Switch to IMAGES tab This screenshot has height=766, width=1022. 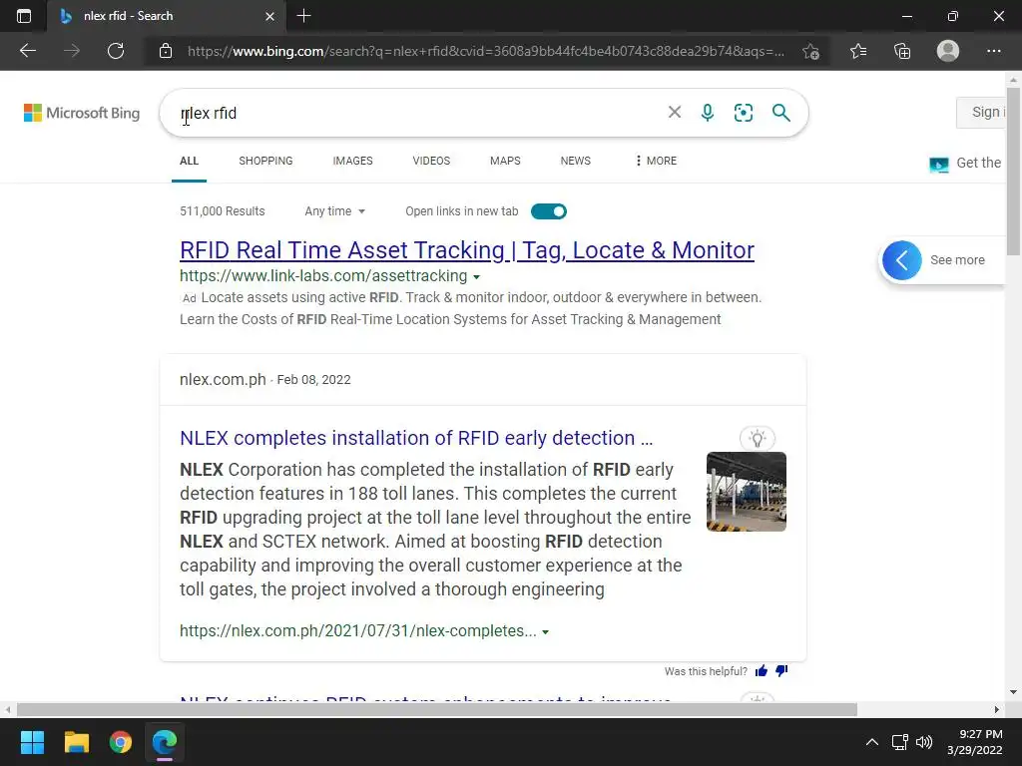[352, 161]
